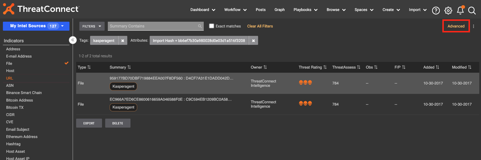Click ThreatConnect Intelligence owner in first row
This screenshot has height=160, width=481.
click(x=263, y=83)
